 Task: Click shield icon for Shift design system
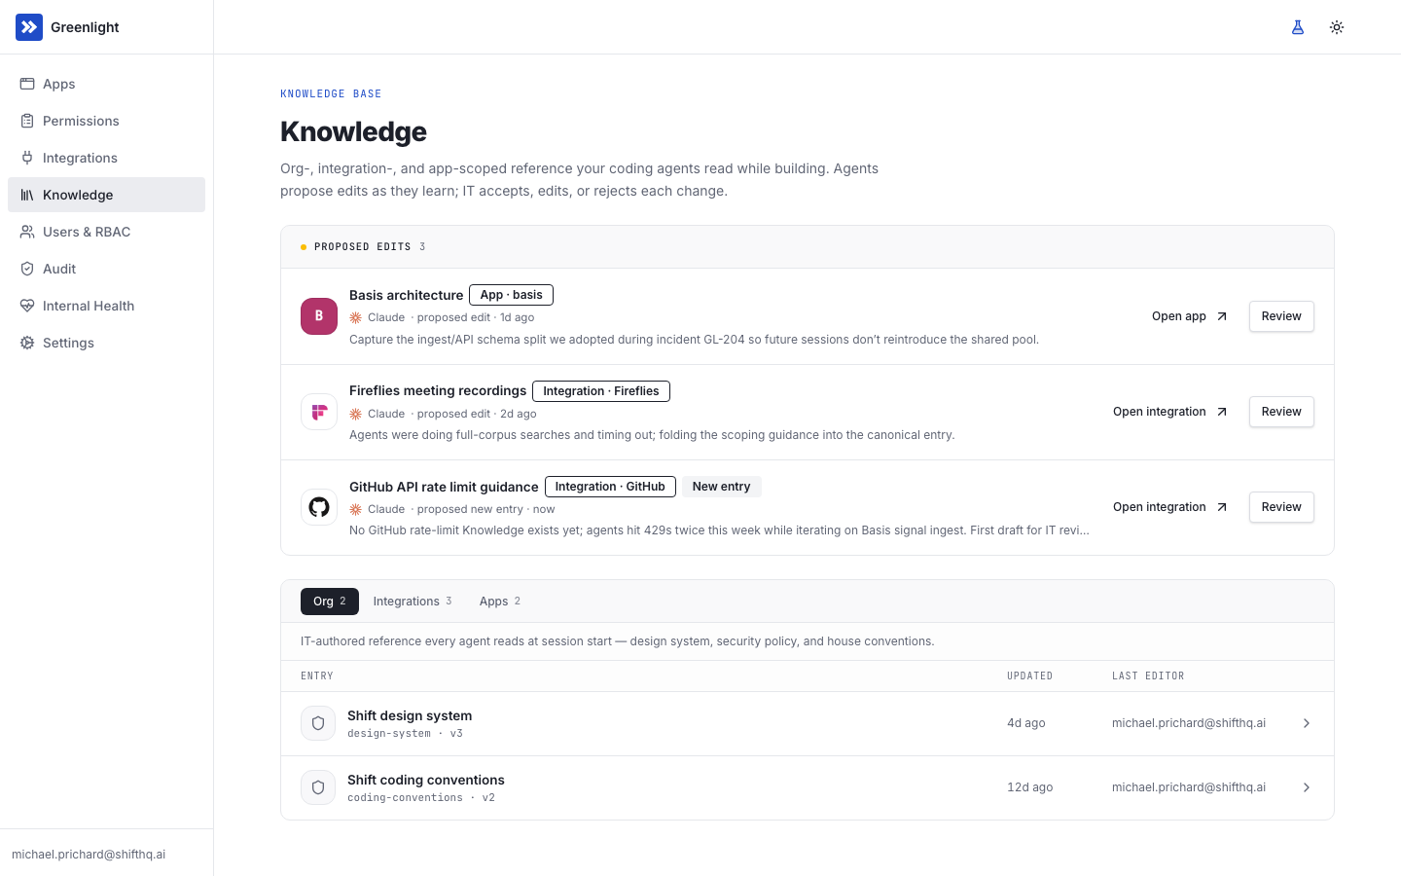(x=318, y=723)
